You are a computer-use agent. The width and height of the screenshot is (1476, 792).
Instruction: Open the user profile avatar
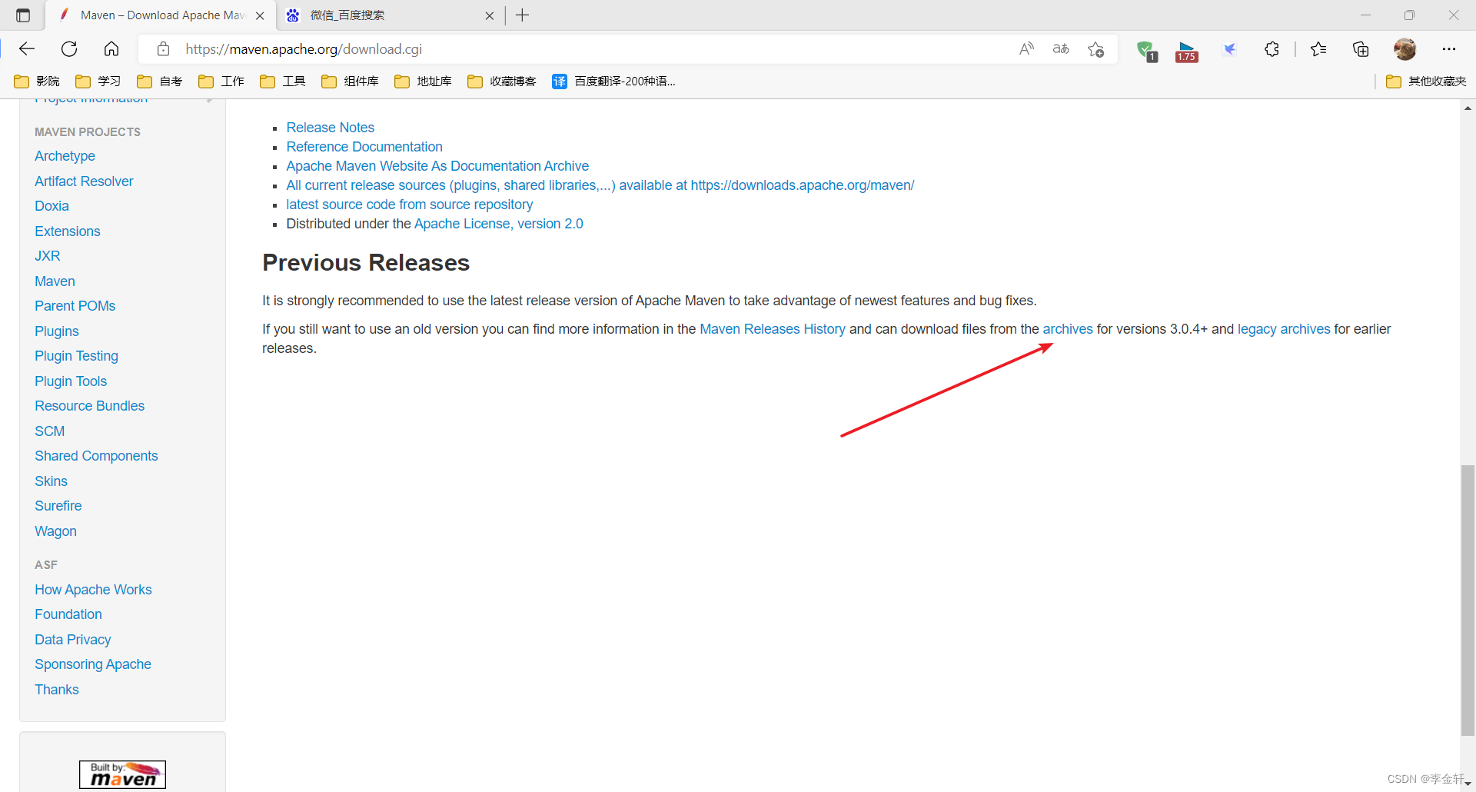pos(1405,49)
